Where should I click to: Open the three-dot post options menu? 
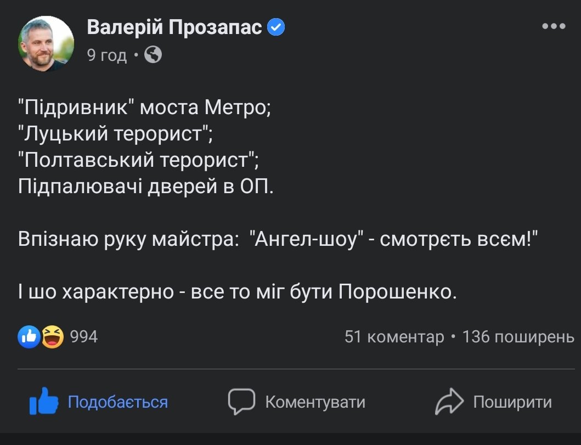[553, 26]
